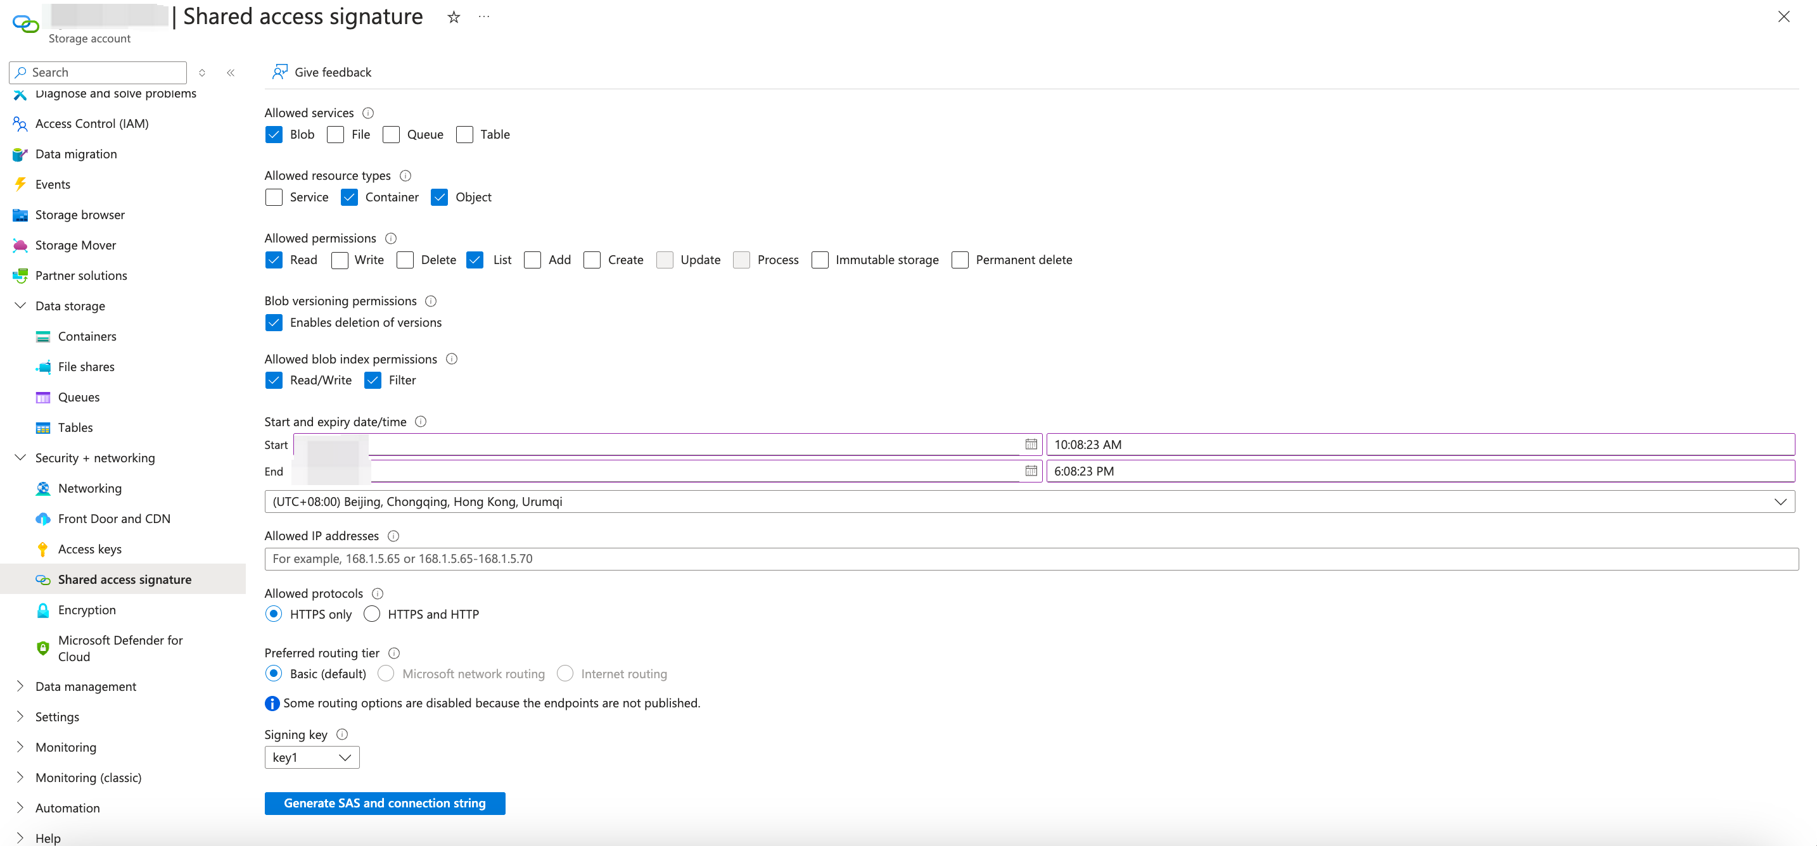Expand the Settings section
The image size is (1817, 846).
[20, 716]
